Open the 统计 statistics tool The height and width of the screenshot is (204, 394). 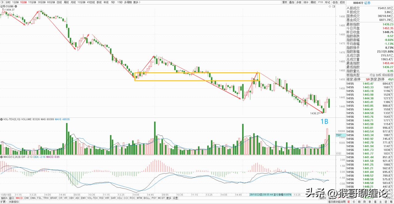[306, 2]
